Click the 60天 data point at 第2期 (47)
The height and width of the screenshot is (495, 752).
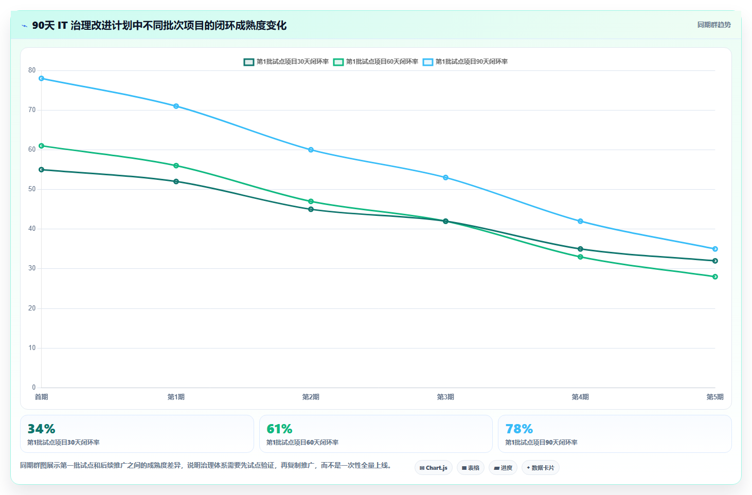click(x=311, y=201)
